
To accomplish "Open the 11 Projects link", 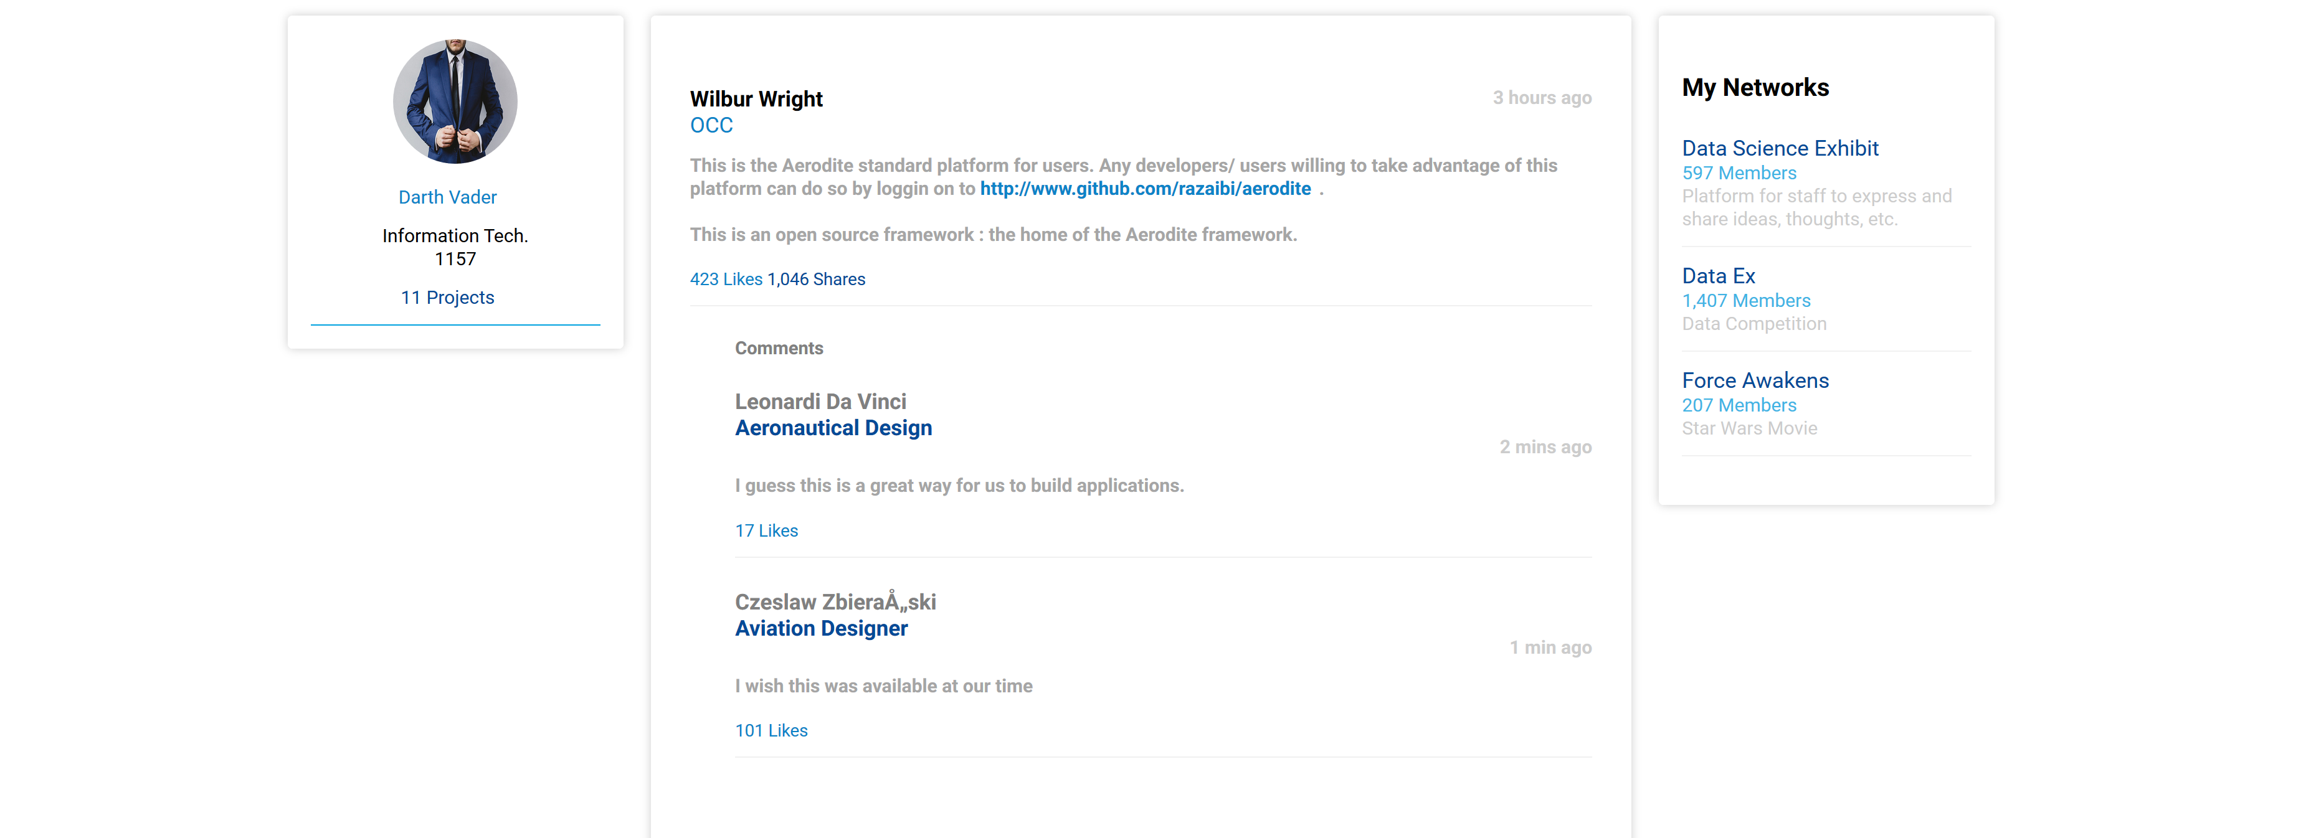I will tap(447, 298).
